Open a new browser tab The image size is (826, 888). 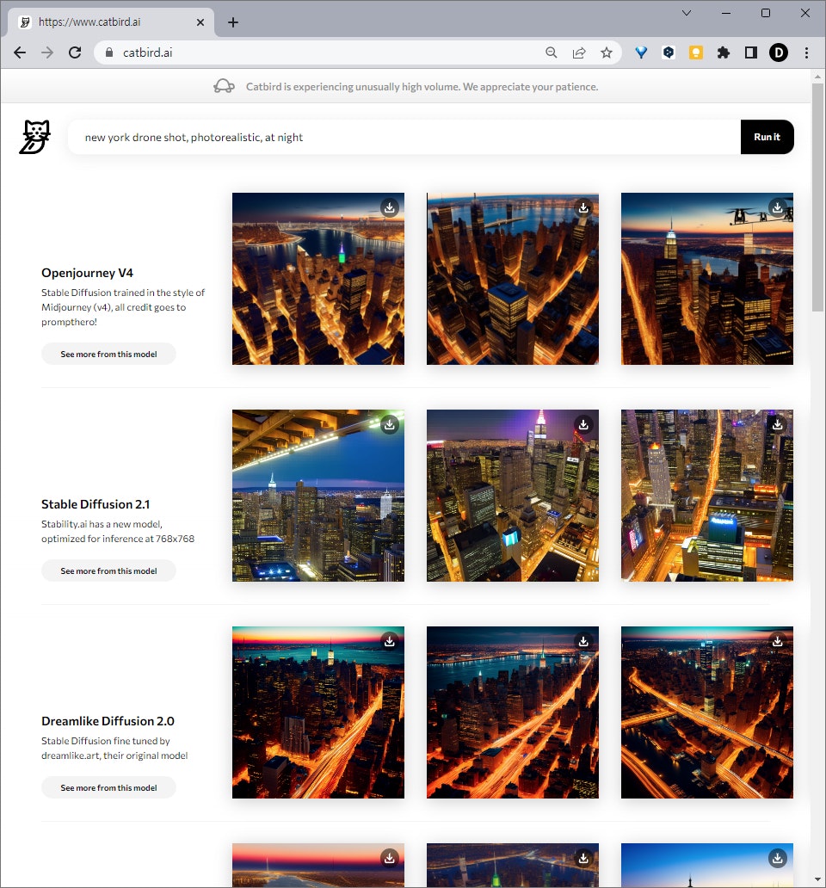pos(232,22)
